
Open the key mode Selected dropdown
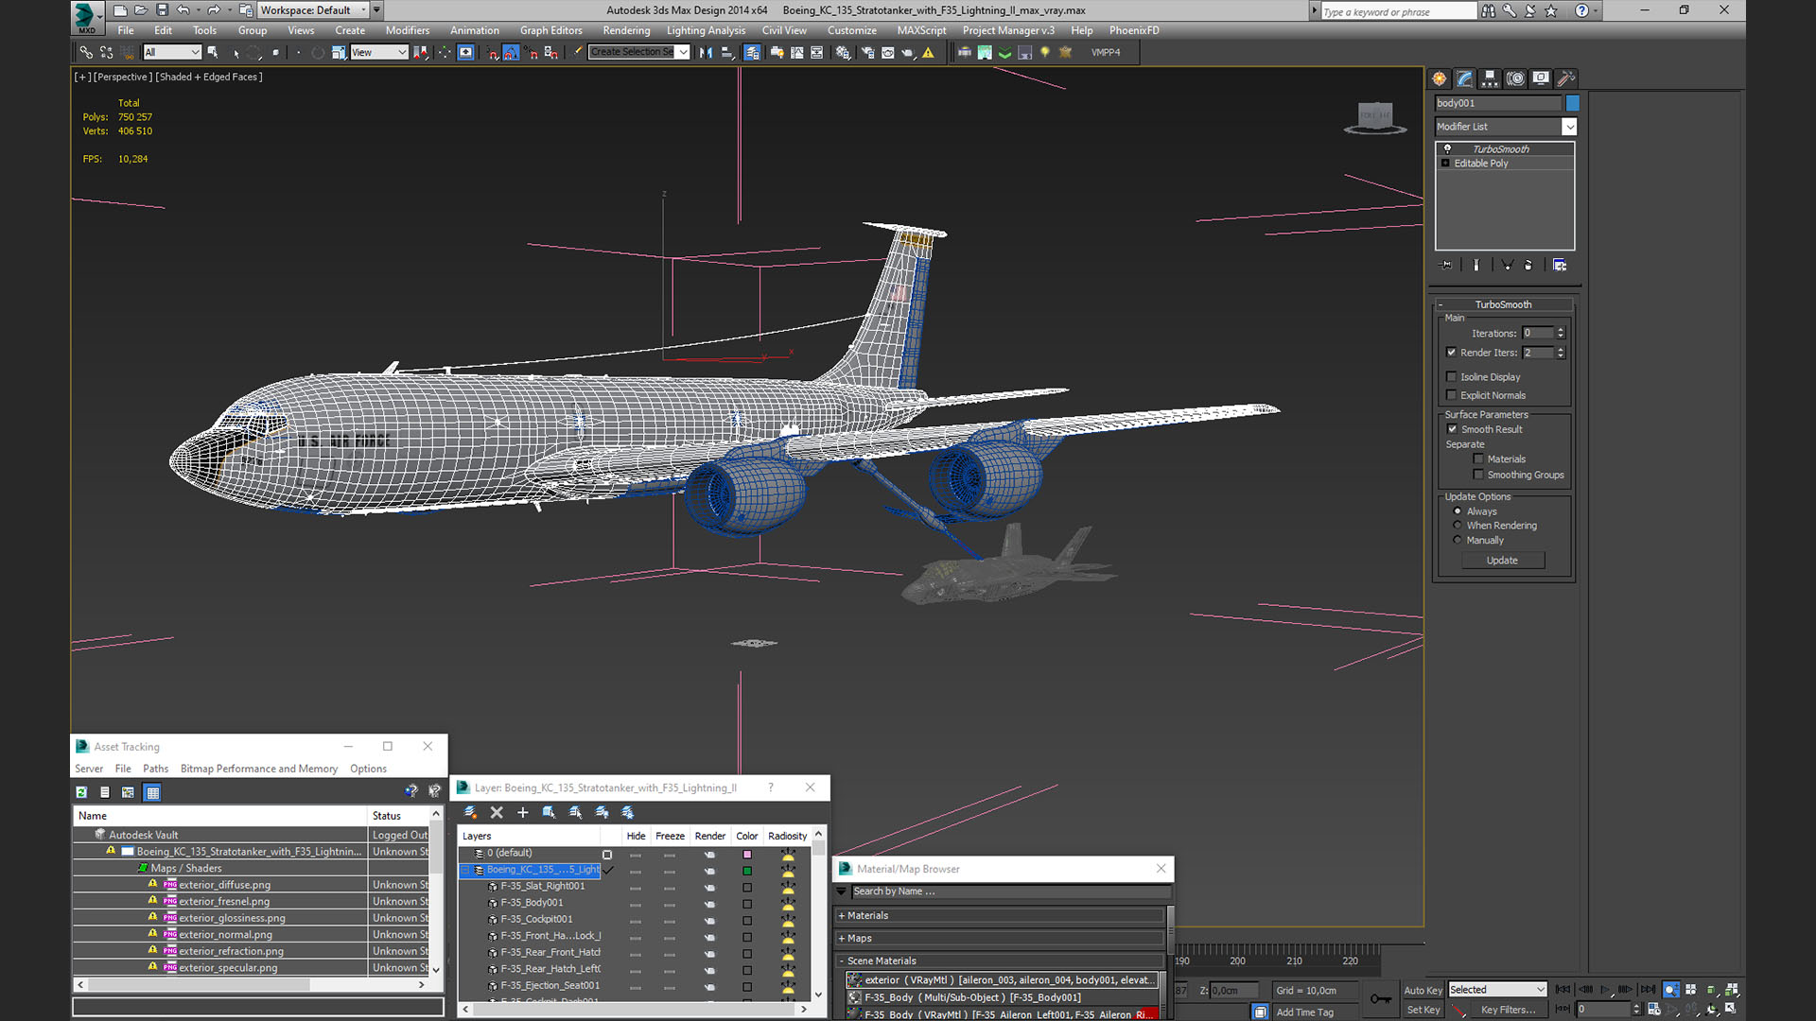1497,990
